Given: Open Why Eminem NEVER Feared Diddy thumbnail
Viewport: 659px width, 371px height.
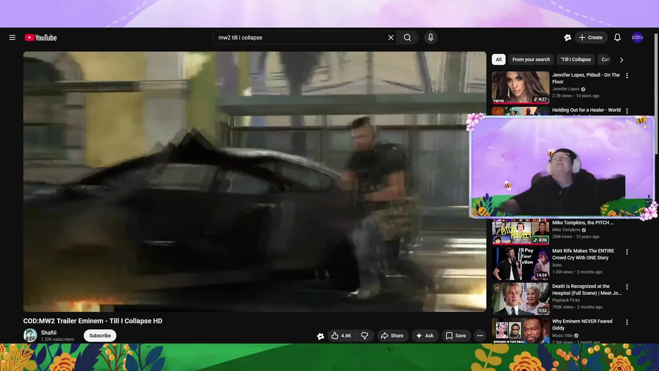Looking at the screenshot, I should [521, 330].
